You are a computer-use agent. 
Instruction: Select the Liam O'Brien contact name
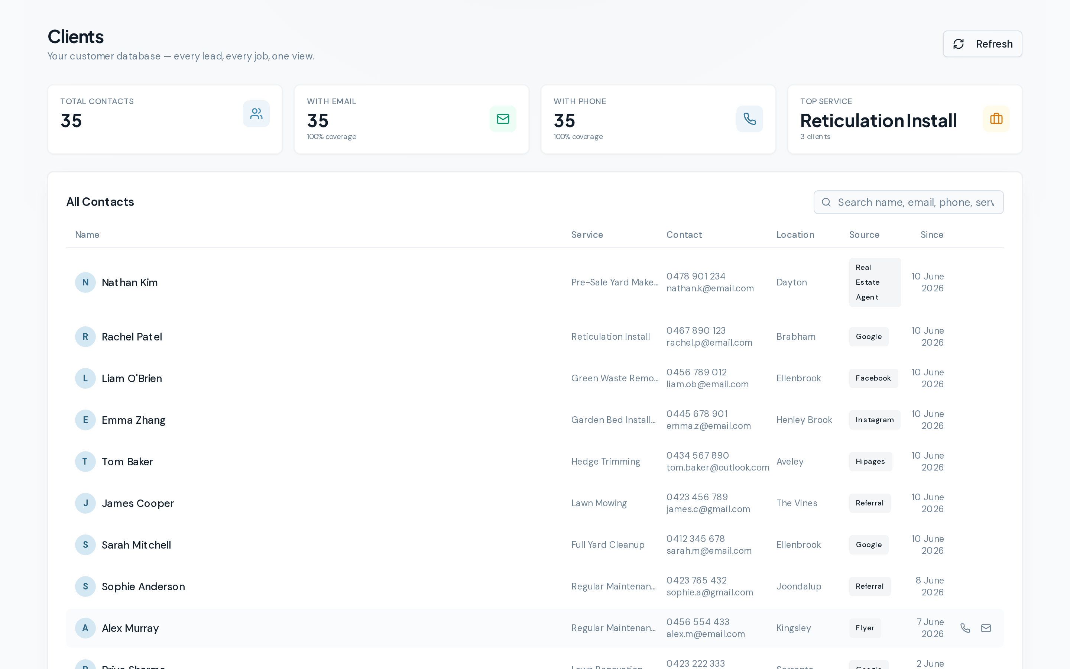click(x=132, y=378)
